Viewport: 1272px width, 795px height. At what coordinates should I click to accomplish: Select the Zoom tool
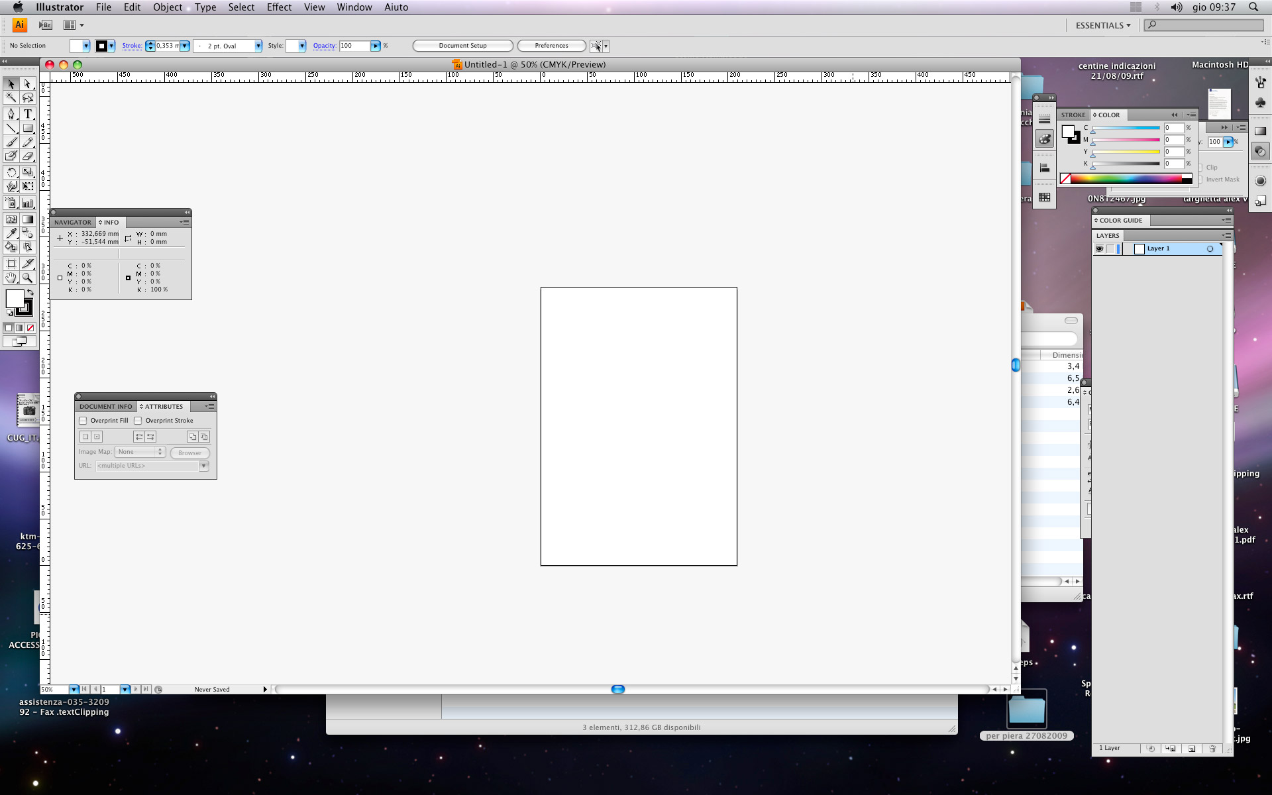(28, 278)
